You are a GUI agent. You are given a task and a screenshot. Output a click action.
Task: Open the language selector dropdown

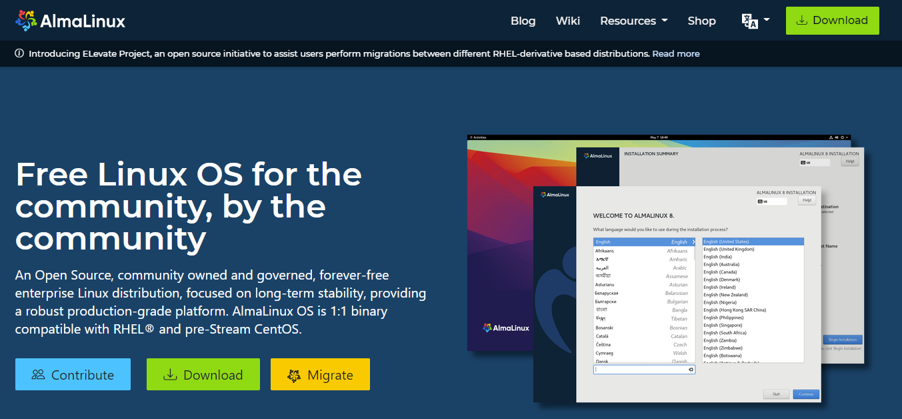[x=756, y=21]
